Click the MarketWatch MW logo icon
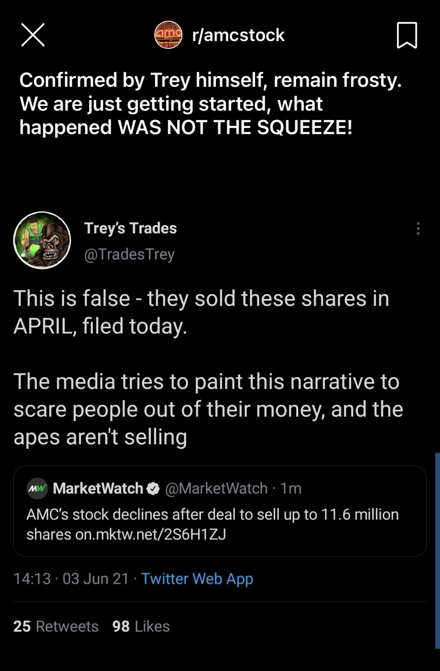440x671 pixels. pos(37,489)
